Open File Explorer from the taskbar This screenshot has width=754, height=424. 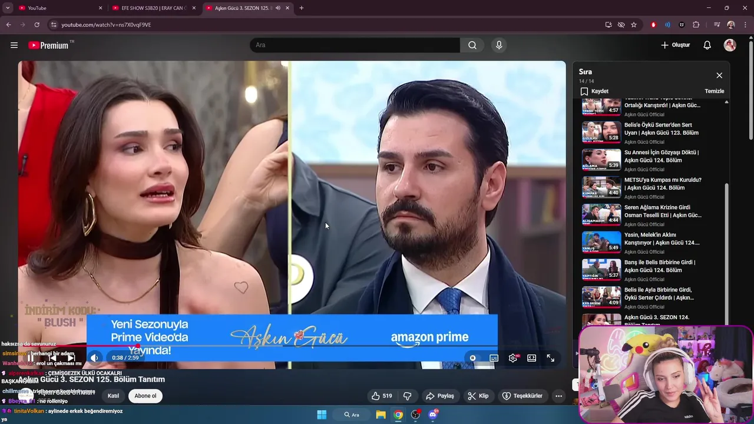coord(381,415)
